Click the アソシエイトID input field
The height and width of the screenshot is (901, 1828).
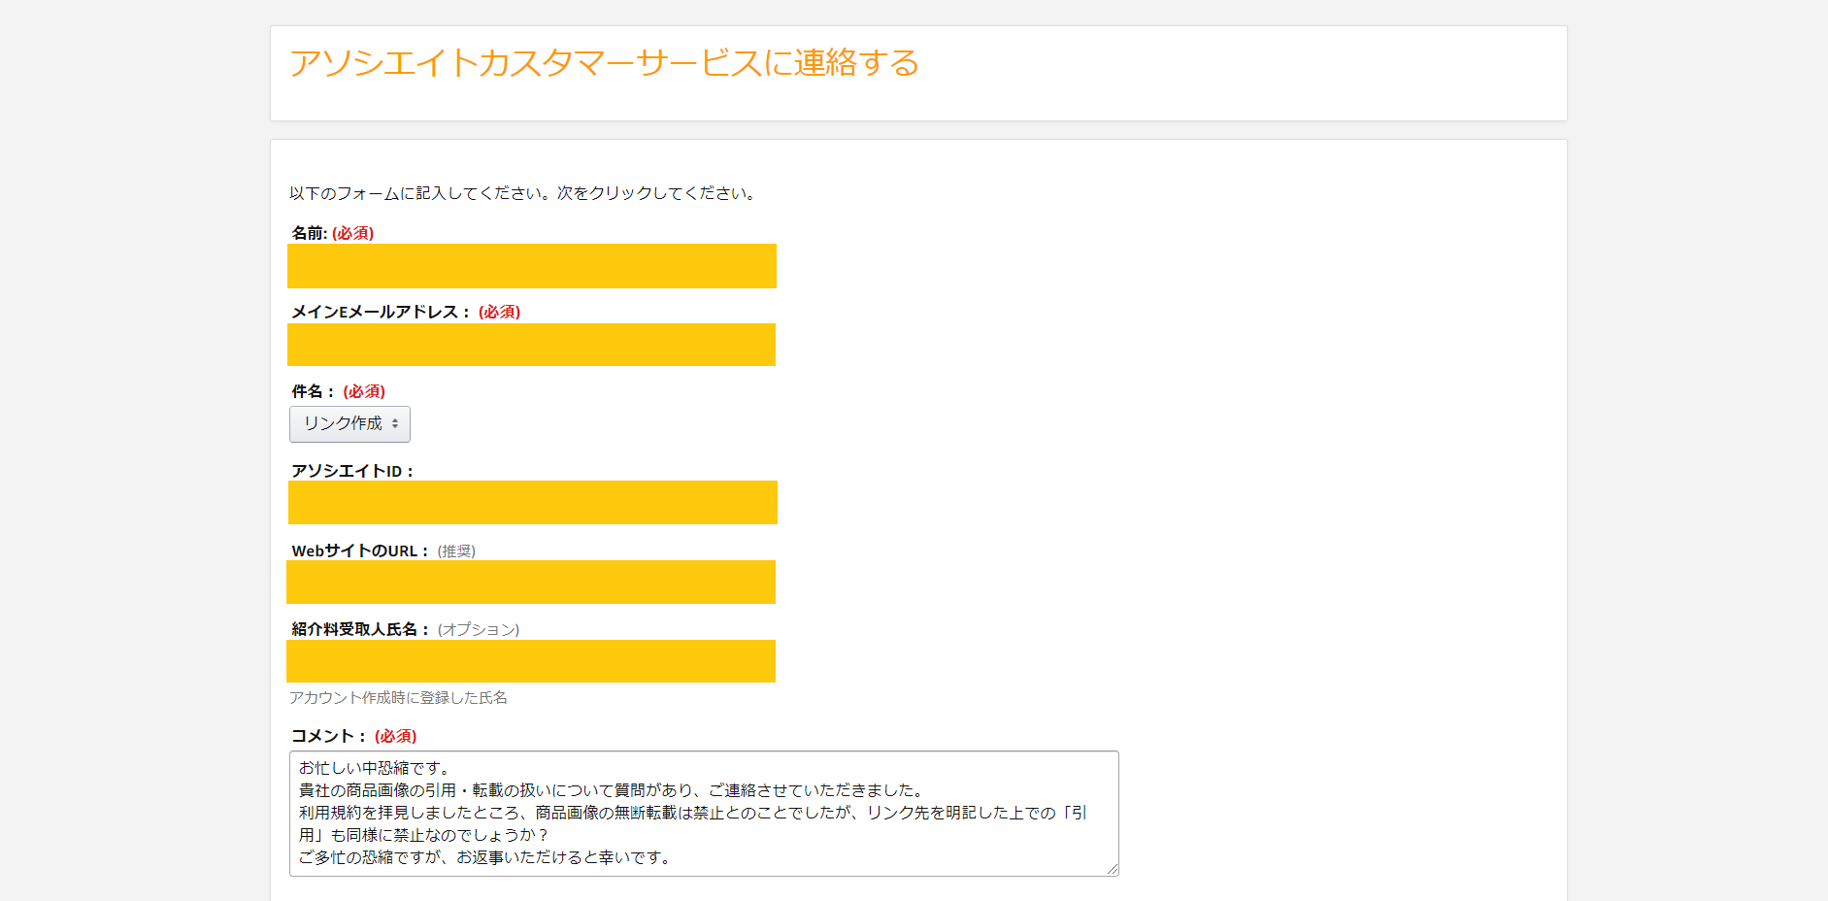point(533,502)
